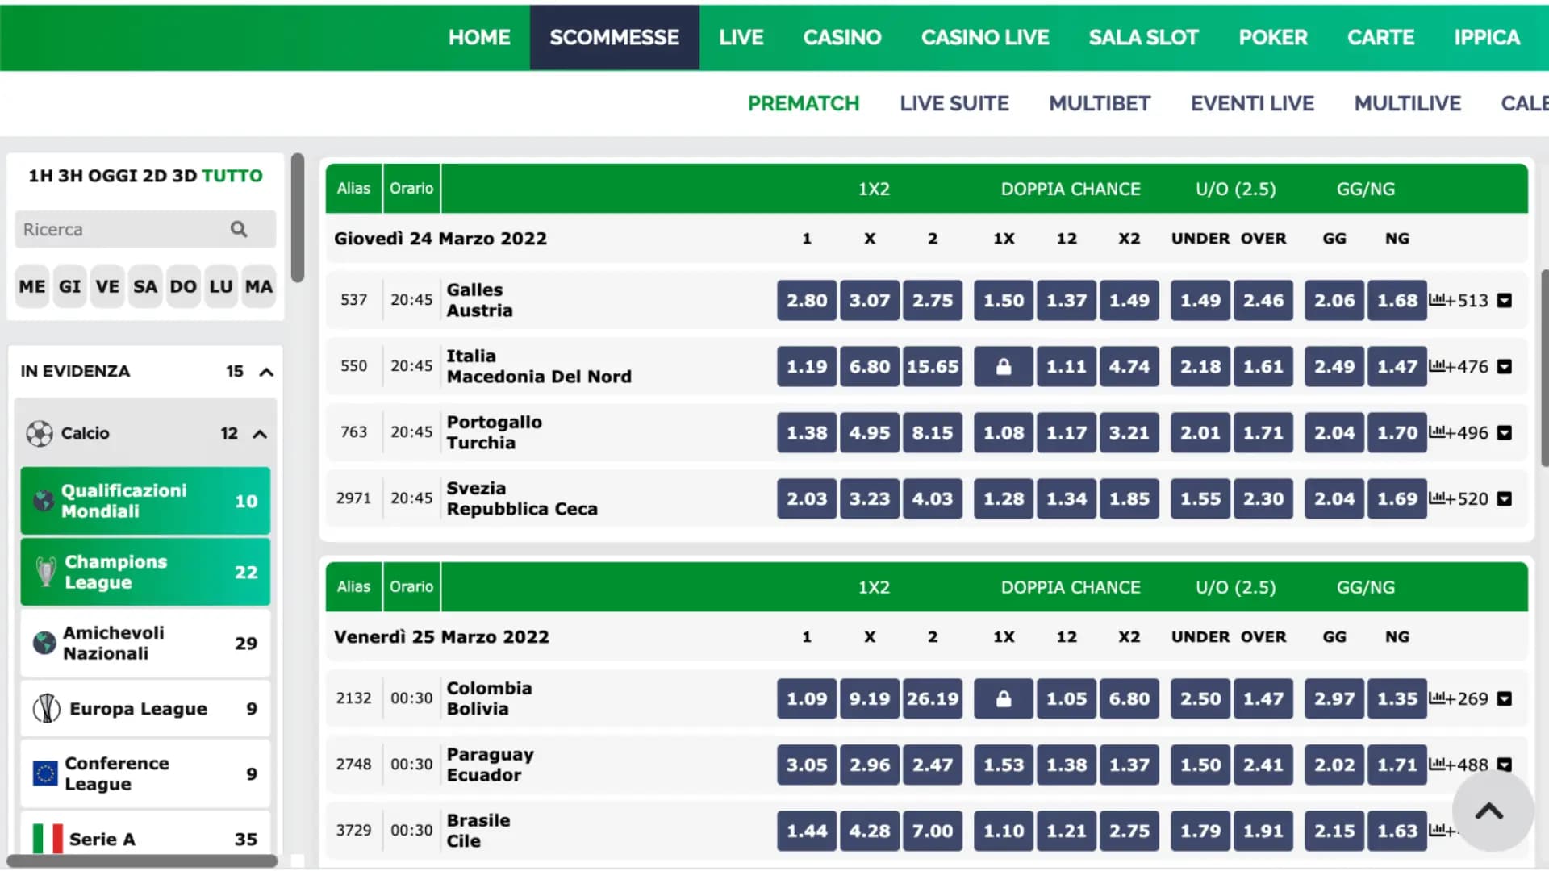Open Amichevoli Nazionali competition link
Image resolution: width=1549 pixels, height=871 pixels.
[x=114, y=643]
